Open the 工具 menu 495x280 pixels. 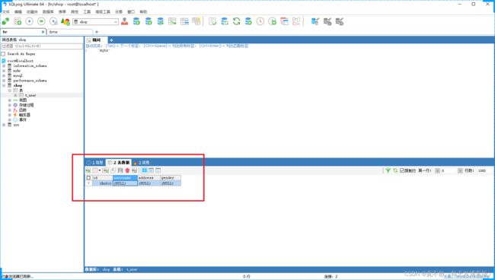point(87,11)
